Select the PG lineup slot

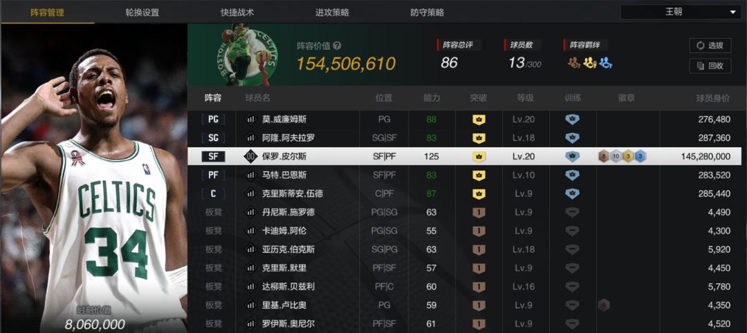point(213,120)
